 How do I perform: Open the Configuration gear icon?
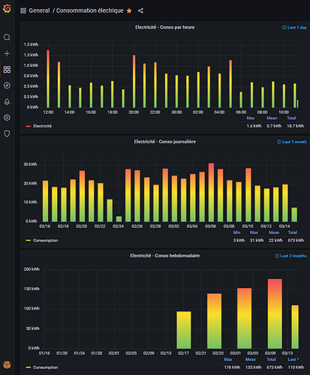click(x=7, y=118)
